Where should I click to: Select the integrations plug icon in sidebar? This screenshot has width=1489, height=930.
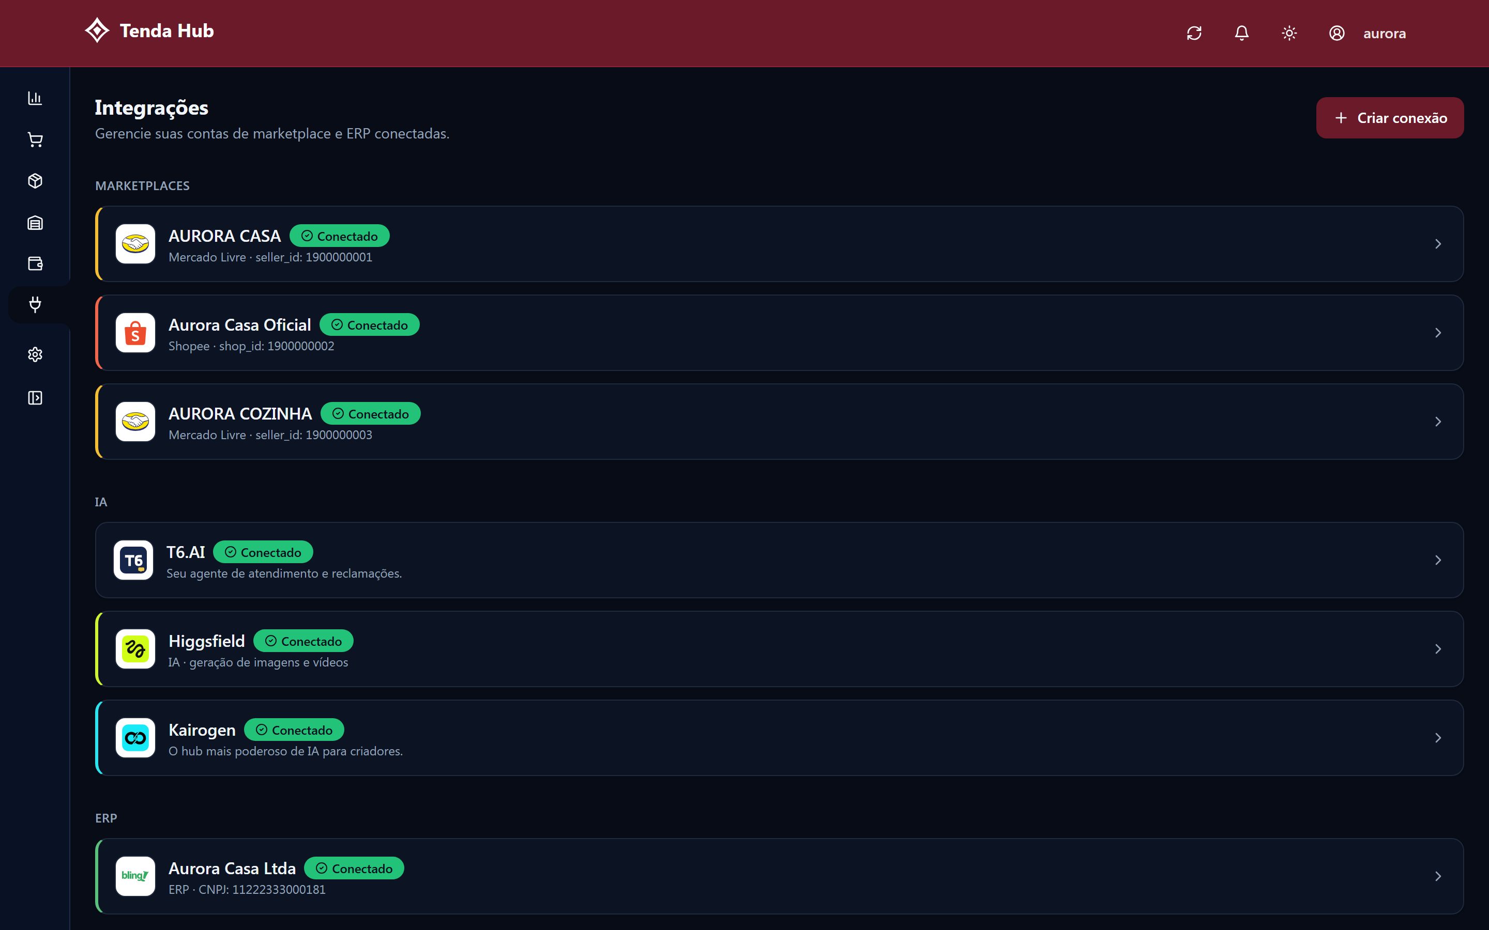(x=35, y=304)
